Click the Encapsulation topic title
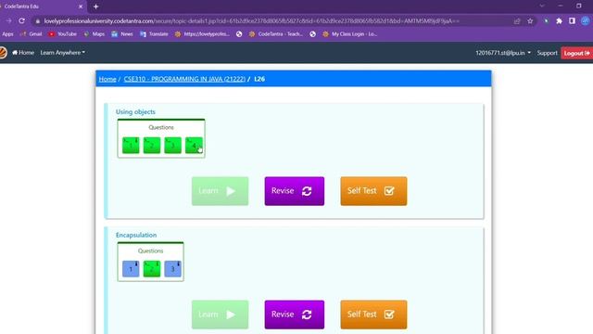 pos(136,235)
